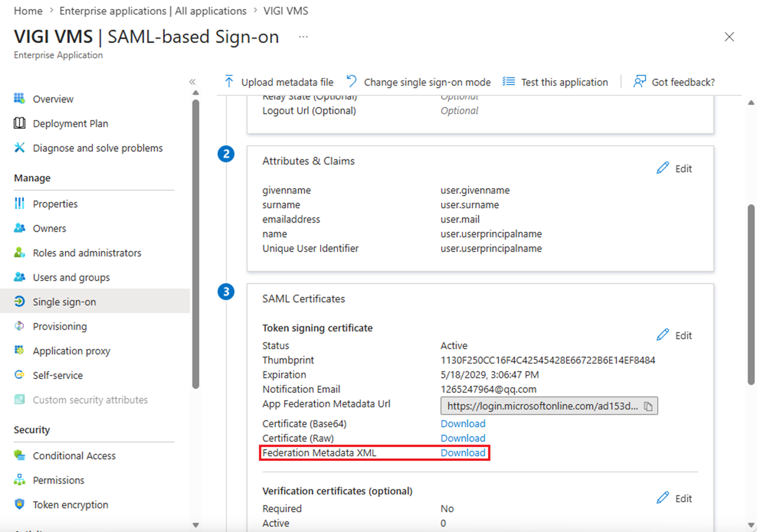Click the Deployment Plan book icon

[x=20, y=123]
